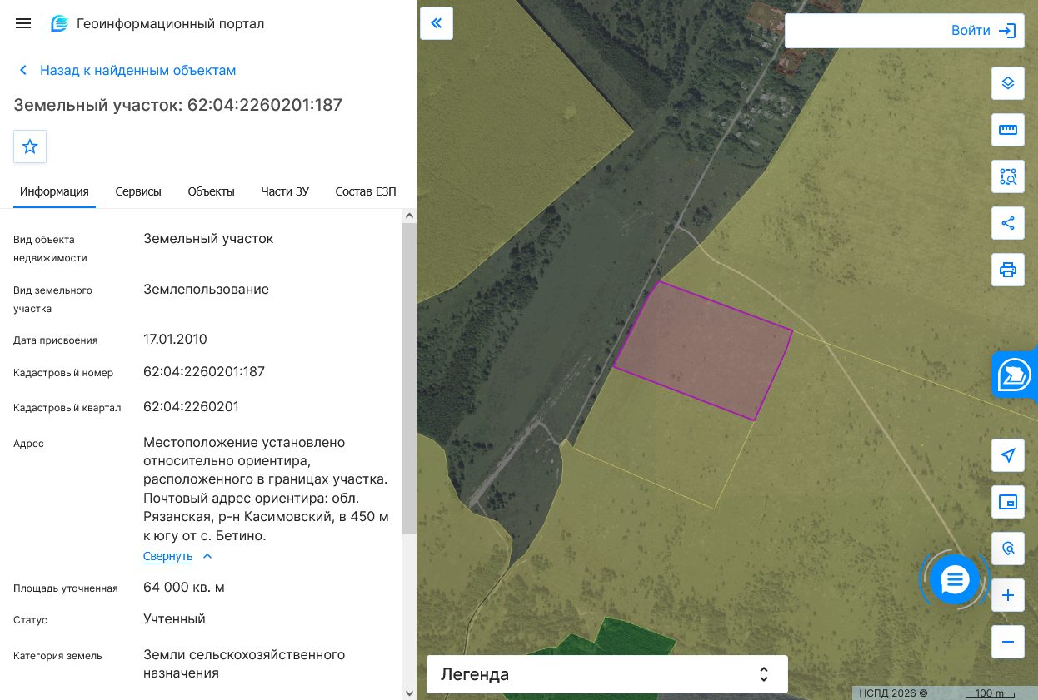1038x700 pixels.
Task: Go back via Назад к найденным объектам
Action: (x=127, y=71)
